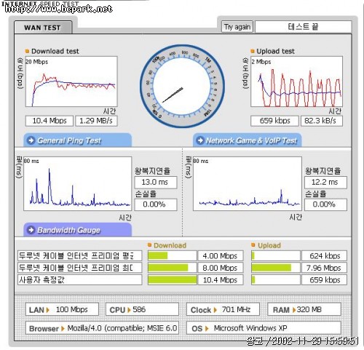Click the Upload test speed graph
This screenshot has width=364, height=350.
(x=296, y=81)
